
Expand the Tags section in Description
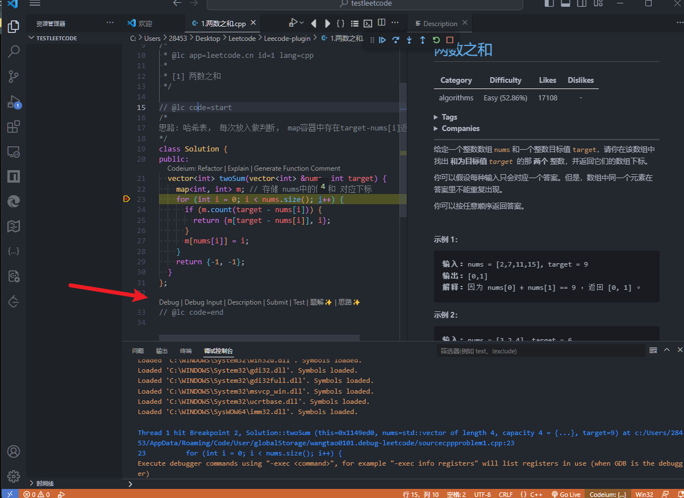pos(449,117)
